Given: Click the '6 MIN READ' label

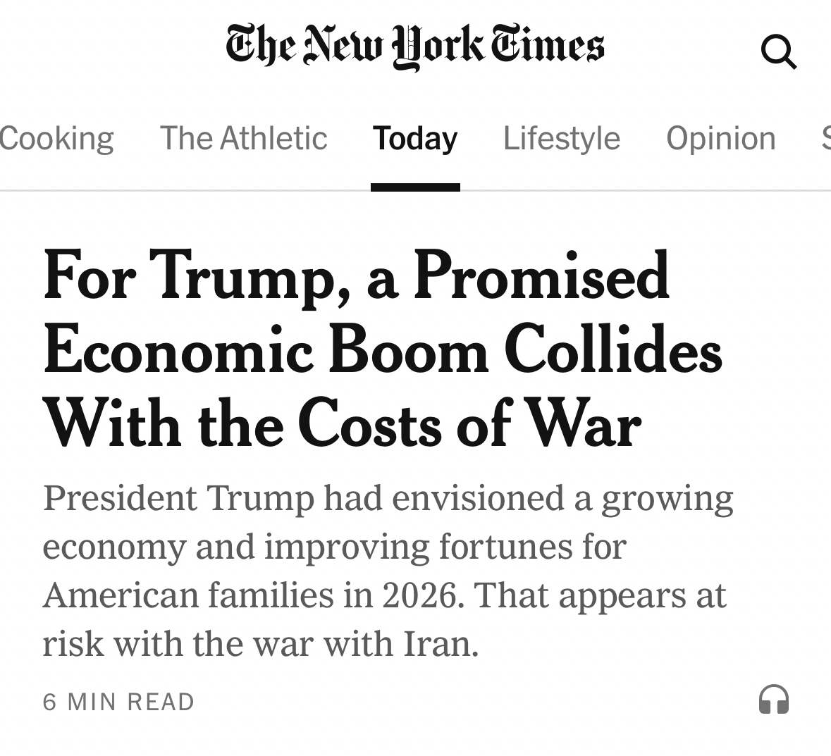Looking at the screenshot, I should 118,702.
